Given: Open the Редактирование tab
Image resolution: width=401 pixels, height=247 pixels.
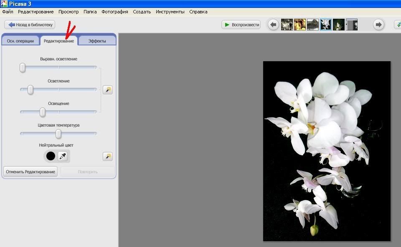Looking at the screenshot, I should point(59,41).
